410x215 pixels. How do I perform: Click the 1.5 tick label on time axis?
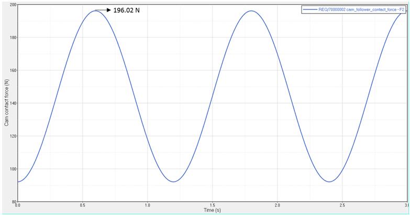coord(213,205)
